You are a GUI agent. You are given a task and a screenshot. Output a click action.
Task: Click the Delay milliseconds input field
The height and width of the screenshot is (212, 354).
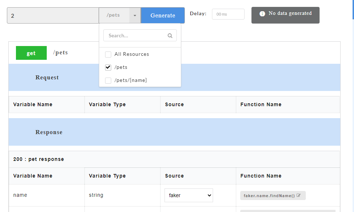(228, 14)
